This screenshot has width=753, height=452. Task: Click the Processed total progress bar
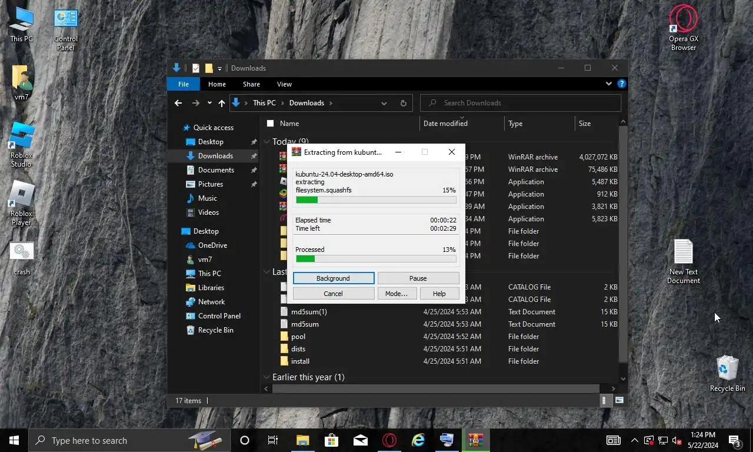[x=376, y=259]
